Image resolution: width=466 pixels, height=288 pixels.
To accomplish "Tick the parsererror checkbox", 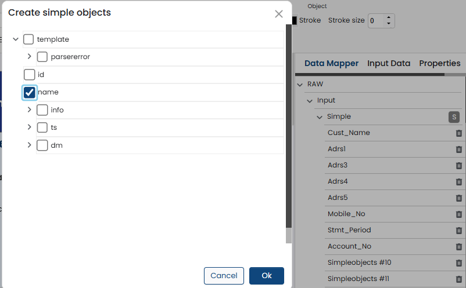I will (x=42, y=57).
